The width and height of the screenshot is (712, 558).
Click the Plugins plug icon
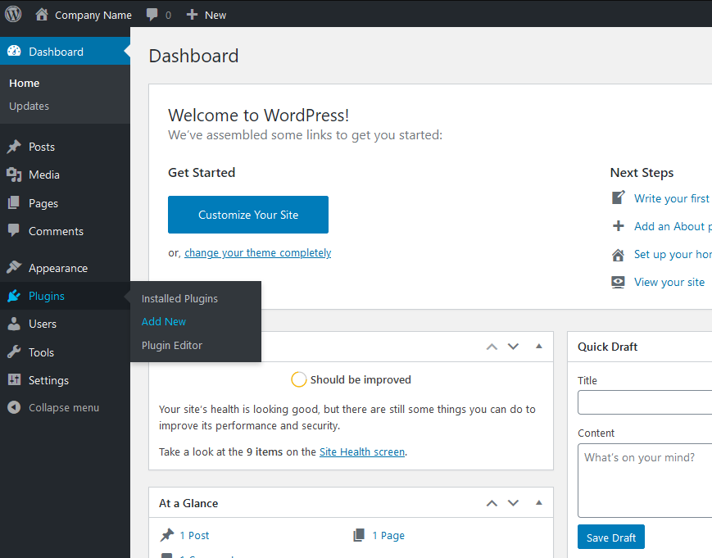14,296
